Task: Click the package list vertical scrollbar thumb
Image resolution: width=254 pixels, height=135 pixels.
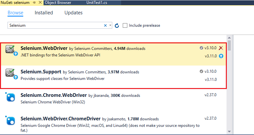Action: [230, 45]
